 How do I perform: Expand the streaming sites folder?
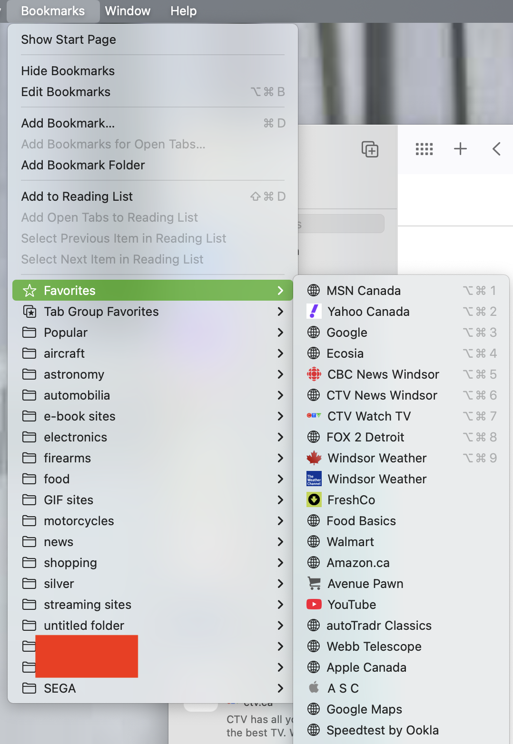pyautogui.click(x=153, y=605)
